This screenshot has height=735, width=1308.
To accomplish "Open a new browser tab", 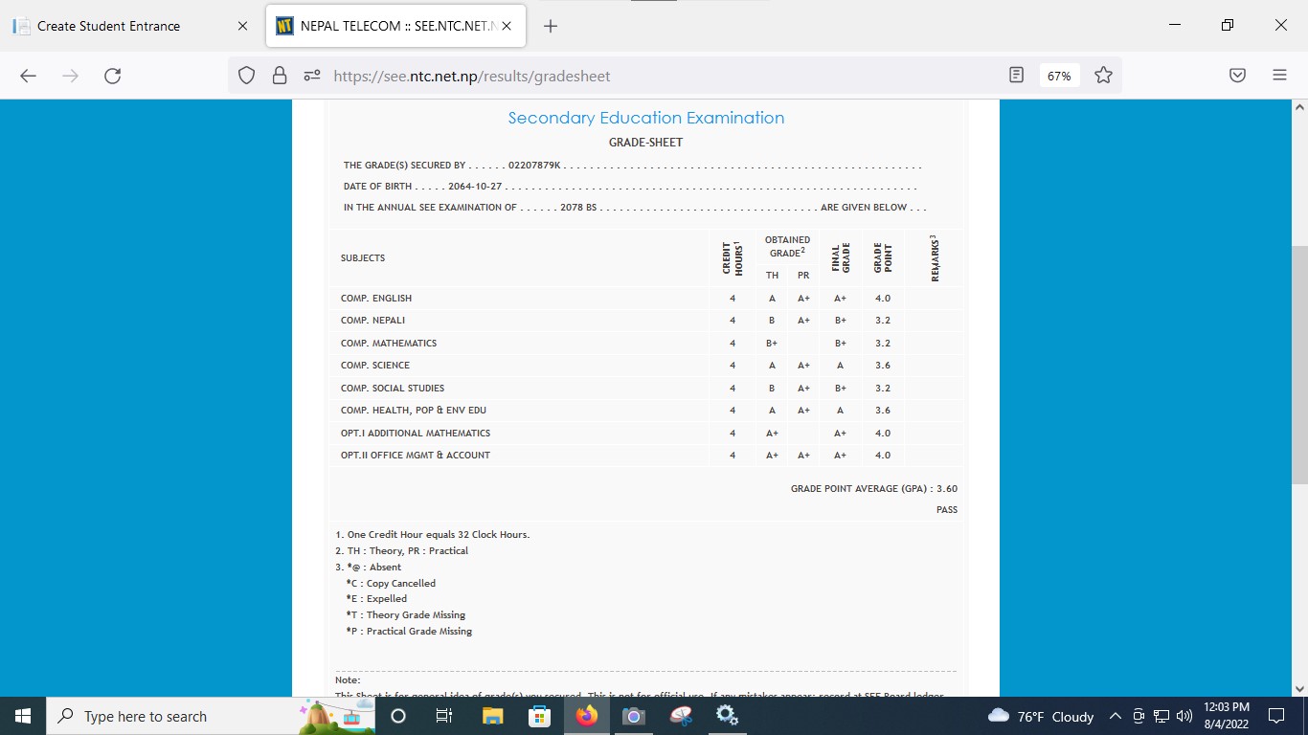I will pos(551,26).
